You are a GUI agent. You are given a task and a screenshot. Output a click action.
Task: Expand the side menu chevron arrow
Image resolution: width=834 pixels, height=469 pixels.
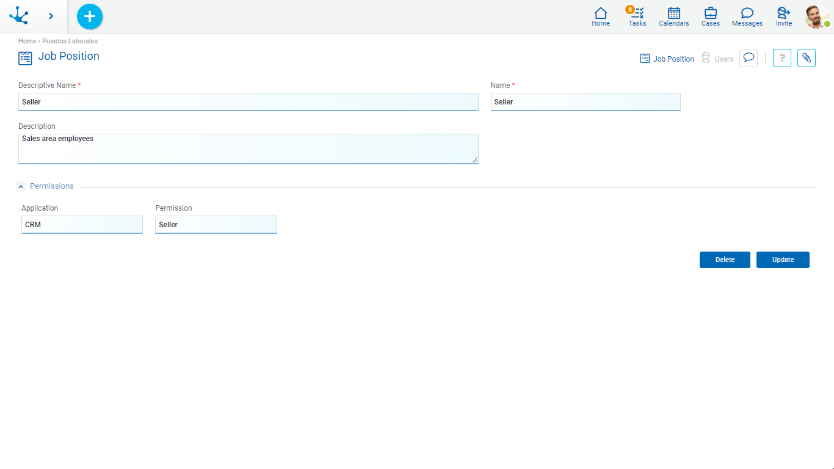click(x=51, y=16)
